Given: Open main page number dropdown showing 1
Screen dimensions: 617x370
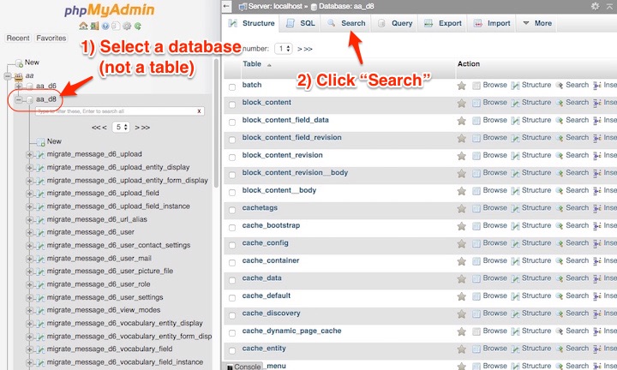Looking at the screenshot, I should (x=284, y=48).
